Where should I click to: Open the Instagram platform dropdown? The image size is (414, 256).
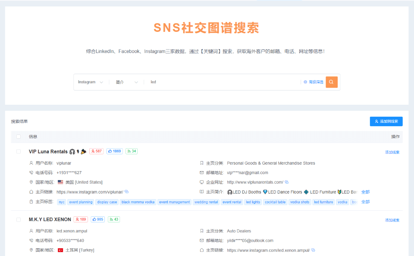point(90,82)
